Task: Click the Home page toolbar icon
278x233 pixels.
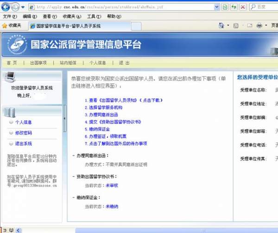Action: (221, 25)
